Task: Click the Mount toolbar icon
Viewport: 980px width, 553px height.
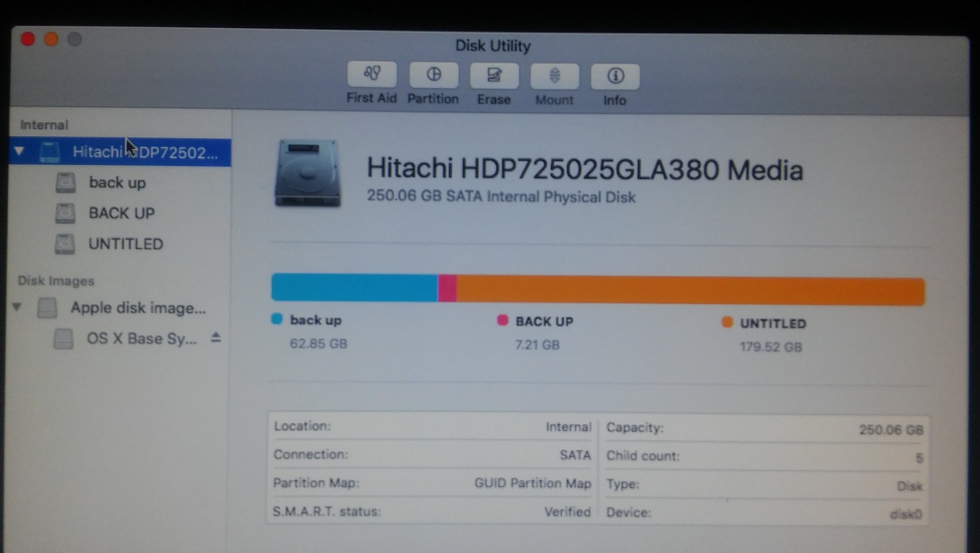Action: (555, 76)
